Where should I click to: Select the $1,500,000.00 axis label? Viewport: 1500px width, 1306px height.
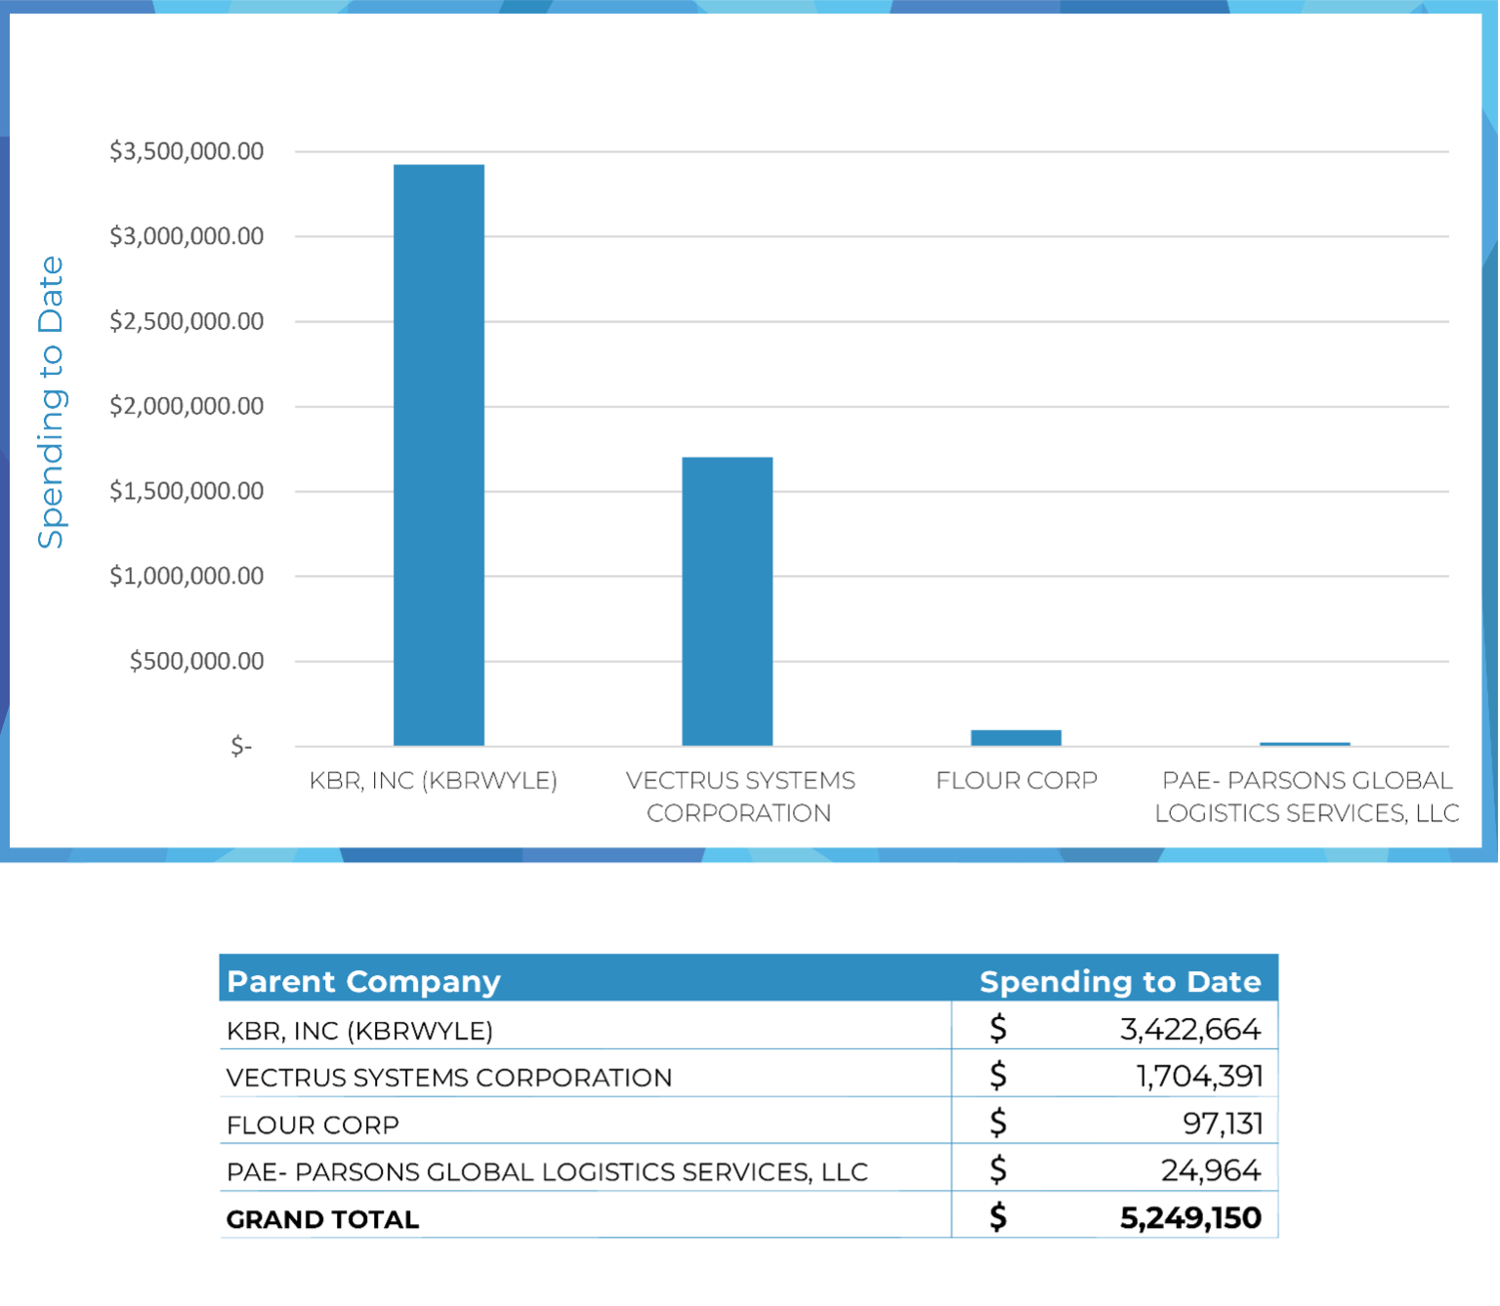(187, 491)
